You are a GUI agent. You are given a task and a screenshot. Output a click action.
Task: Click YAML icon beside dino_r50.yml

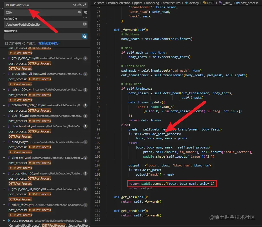(x=9, y=142)
